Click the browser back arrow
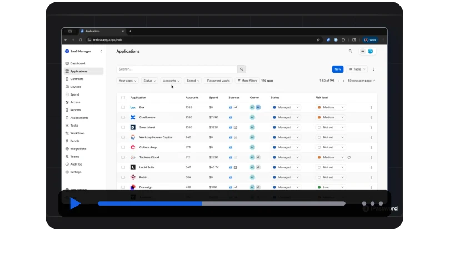This screenshot has width=450, height=280. pos(66,40)
